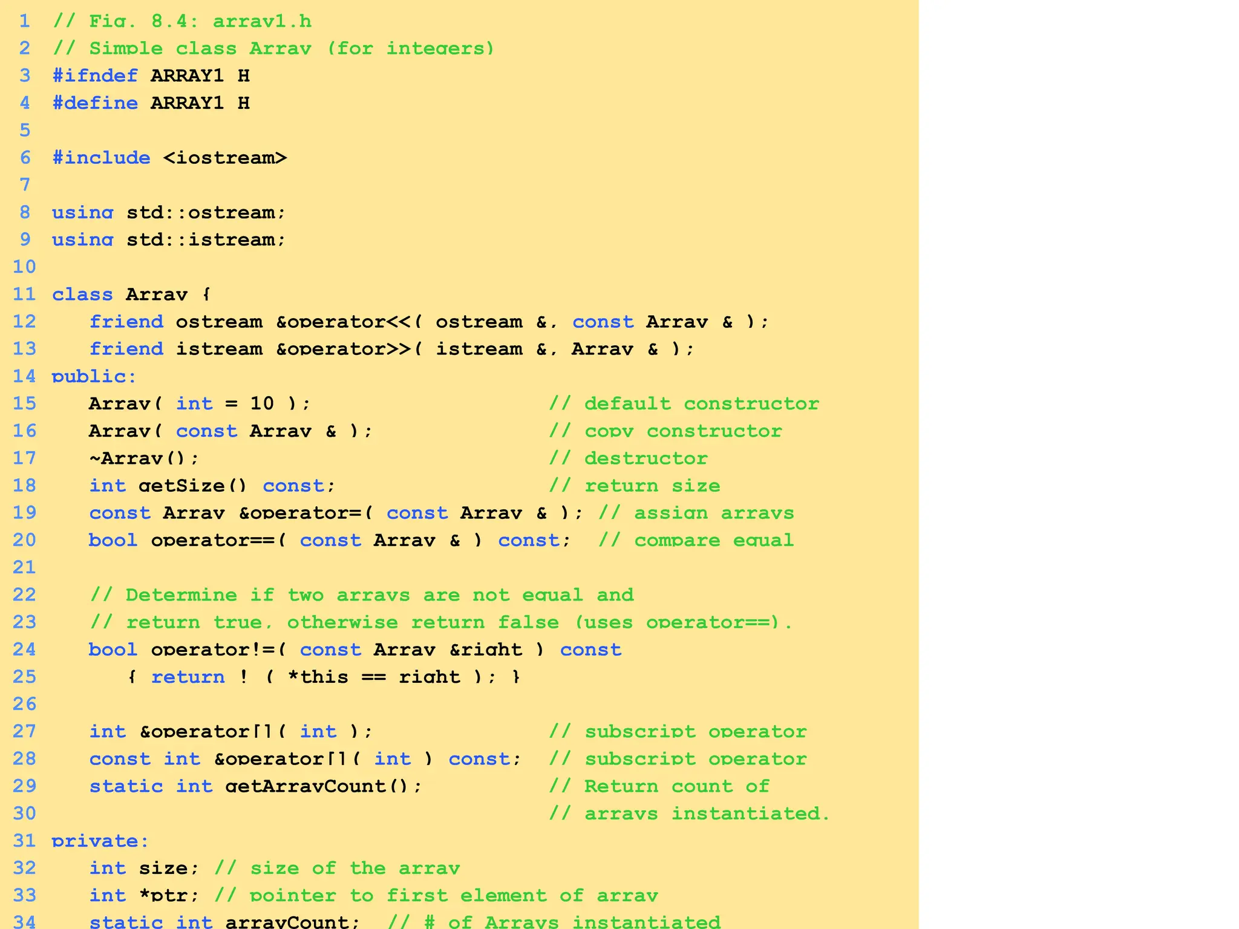Click the '// return size' comment
1239x929 pixels.
pyautogui.click(x=635, y=486)
